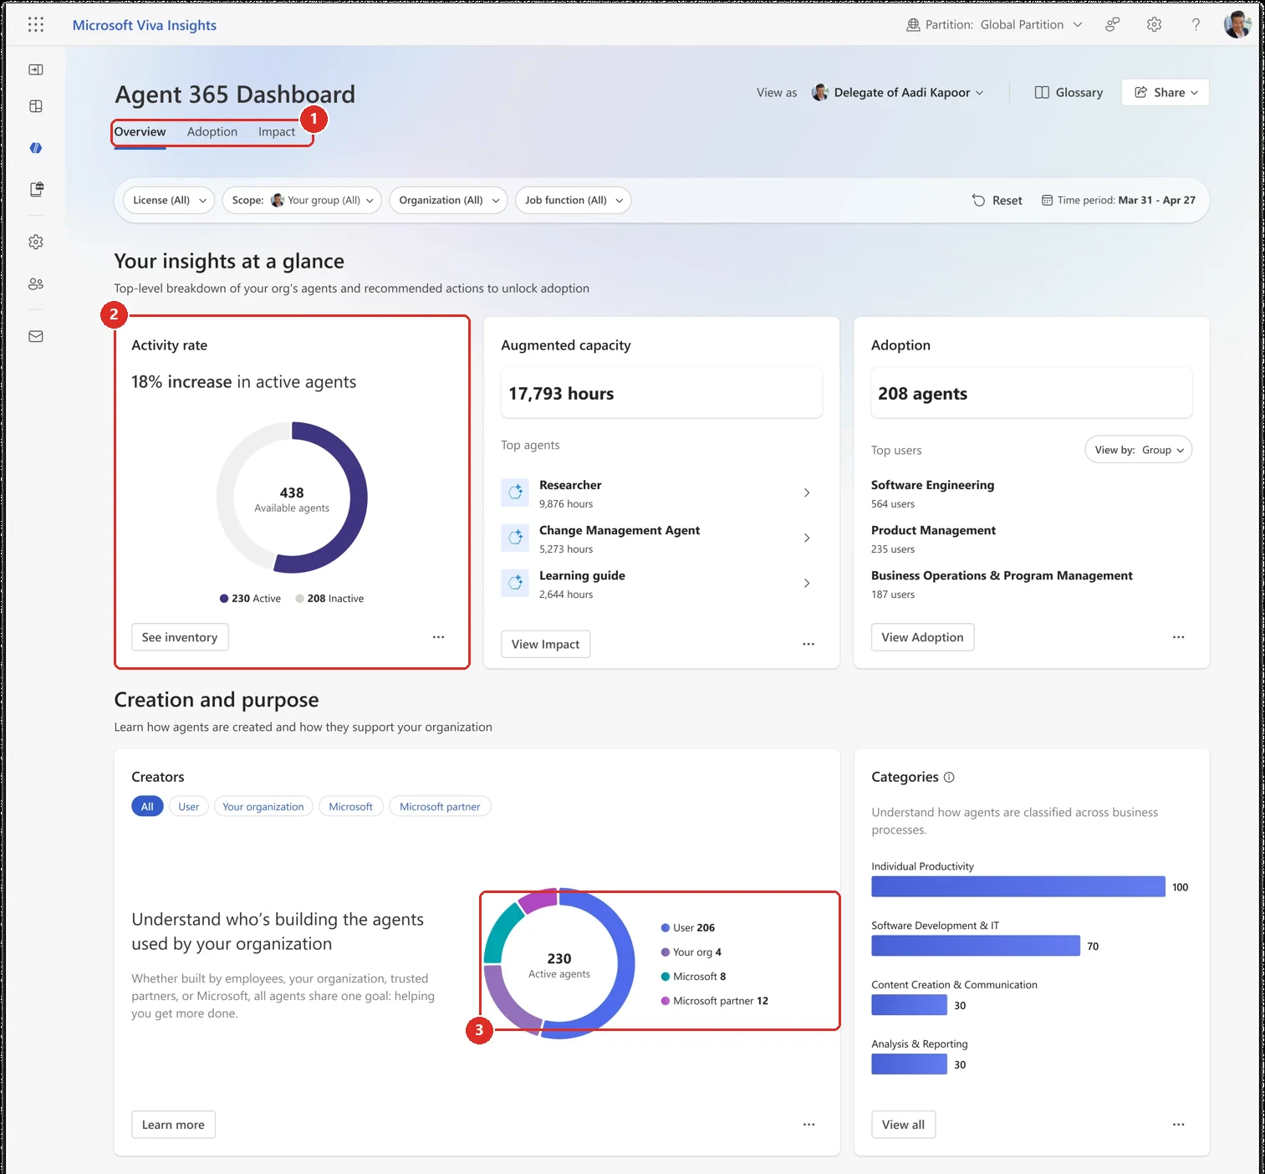Click the feedback person-with-chat icon in the header
Viewport: 1265px width, 1174px height.
click(x=1113, y=25)
